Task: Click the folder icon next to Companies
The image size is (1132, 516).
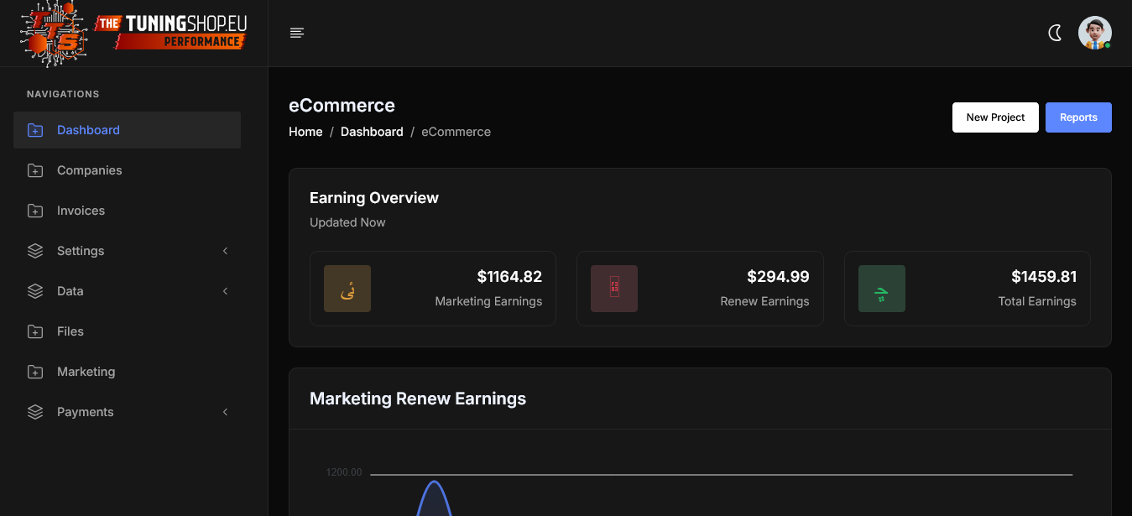Action: pyautogui.click(x=35, y=170)
